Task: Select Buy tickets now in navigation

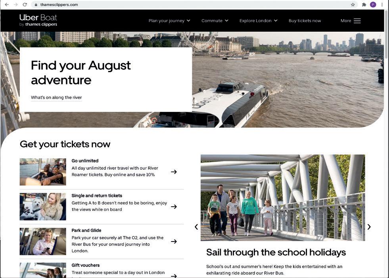Action: click(x=305, y=21)
